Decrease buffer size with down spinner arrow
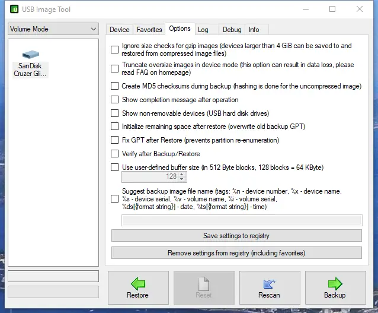This screenshot has height=313, width=378. point(182,179)
